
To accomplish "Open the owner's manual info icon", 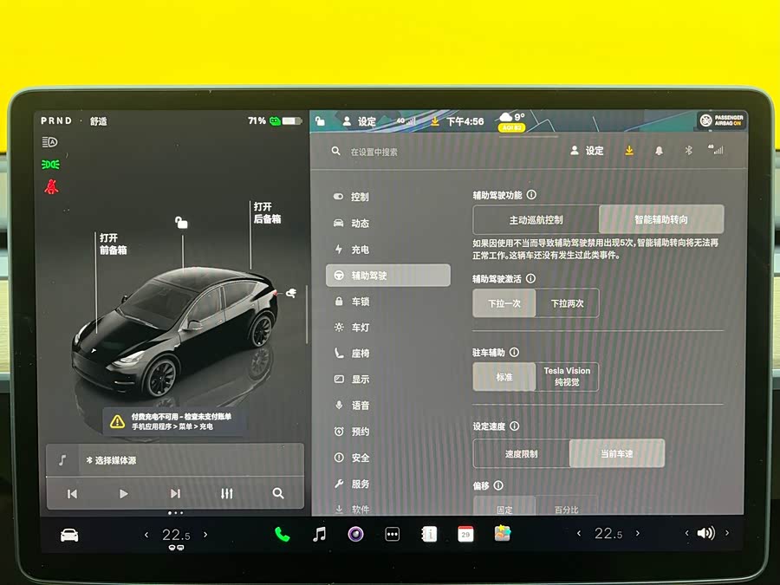I will [429, 535].
